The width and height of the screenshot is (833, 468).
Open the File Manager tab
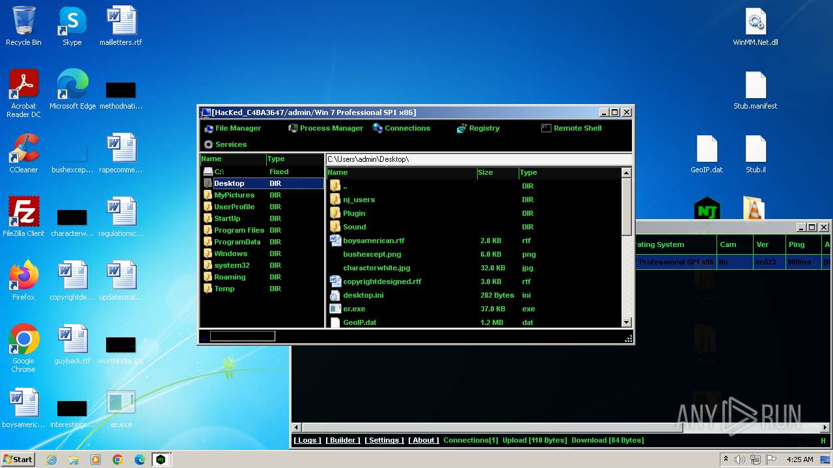pyautogui.click(x=232, y=128)
